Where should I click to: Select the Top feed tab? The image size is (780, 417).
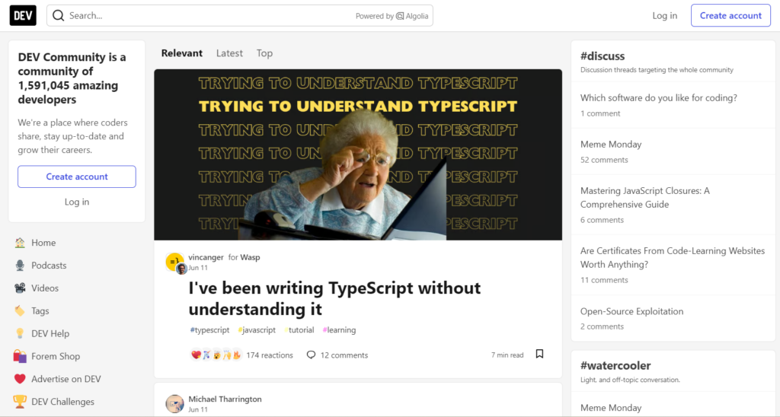point(264,53)
